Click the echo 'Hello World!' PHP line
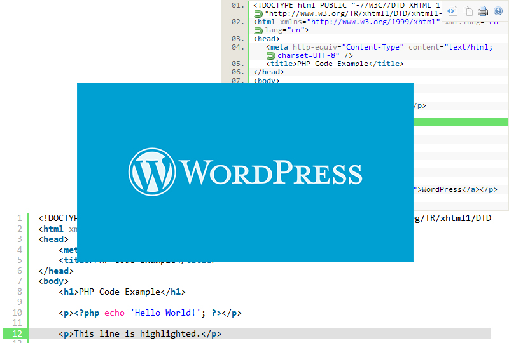This screenshot has width=509, height=343. click(150, 313)
